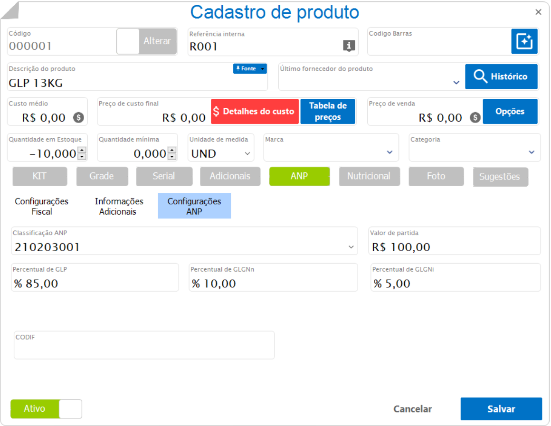Click the barcode generator icon button
Screen dimensions: 551x426
click(524, 41)
